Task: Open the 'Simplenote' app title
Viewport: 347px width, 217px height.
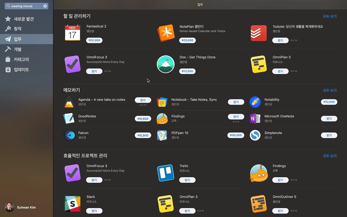Action: click(x=273, y=133)
